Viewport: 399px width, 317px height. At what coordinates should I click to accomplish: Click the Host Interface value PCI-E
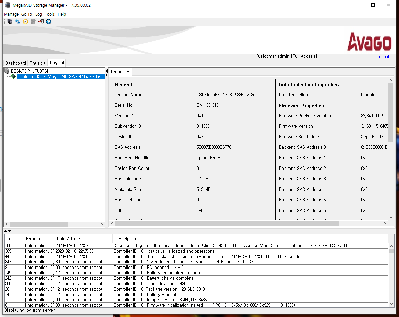(202, 179)
